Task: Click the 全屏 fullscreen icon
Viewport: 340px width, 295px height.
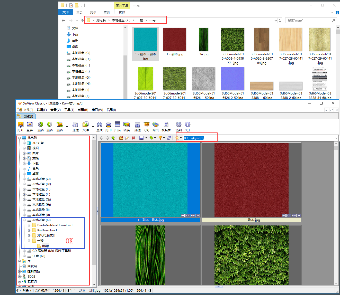Action: (x=30, y=125)
